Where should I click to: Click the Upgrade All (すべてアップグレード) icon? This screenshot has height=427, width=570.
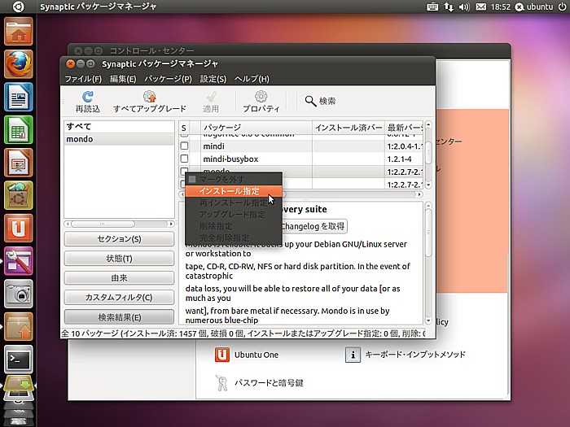pos(149,97)
